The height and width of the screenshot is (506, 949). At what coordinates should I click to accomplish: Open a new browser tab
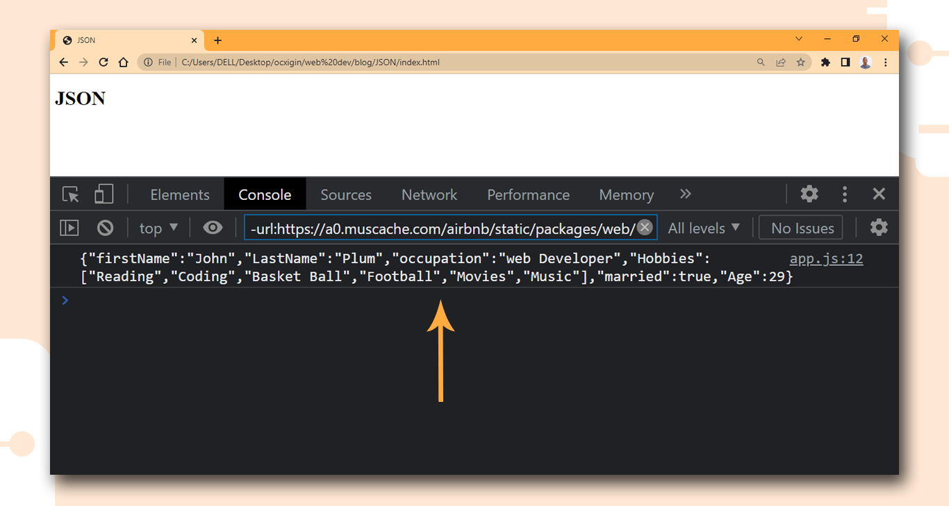tap(217, 40)
